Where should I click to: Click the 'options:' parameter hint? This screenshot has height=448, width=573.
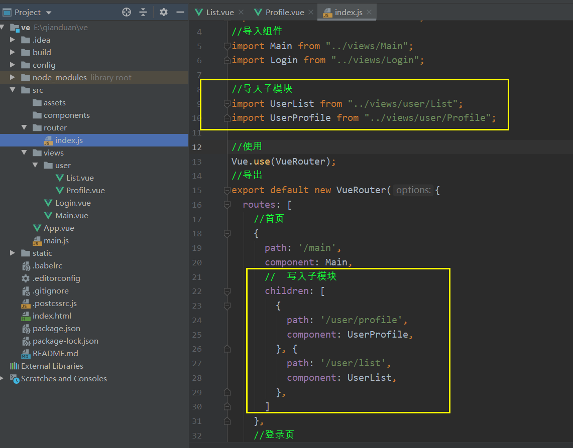pos(413,190)
